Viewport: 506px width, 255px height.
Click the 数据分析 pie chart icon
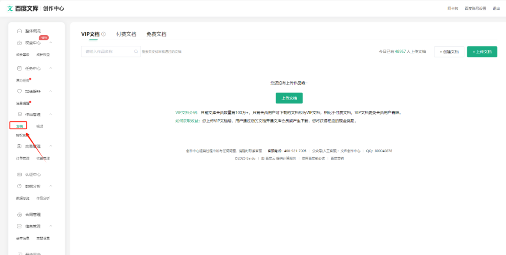(x=19, y=186)
